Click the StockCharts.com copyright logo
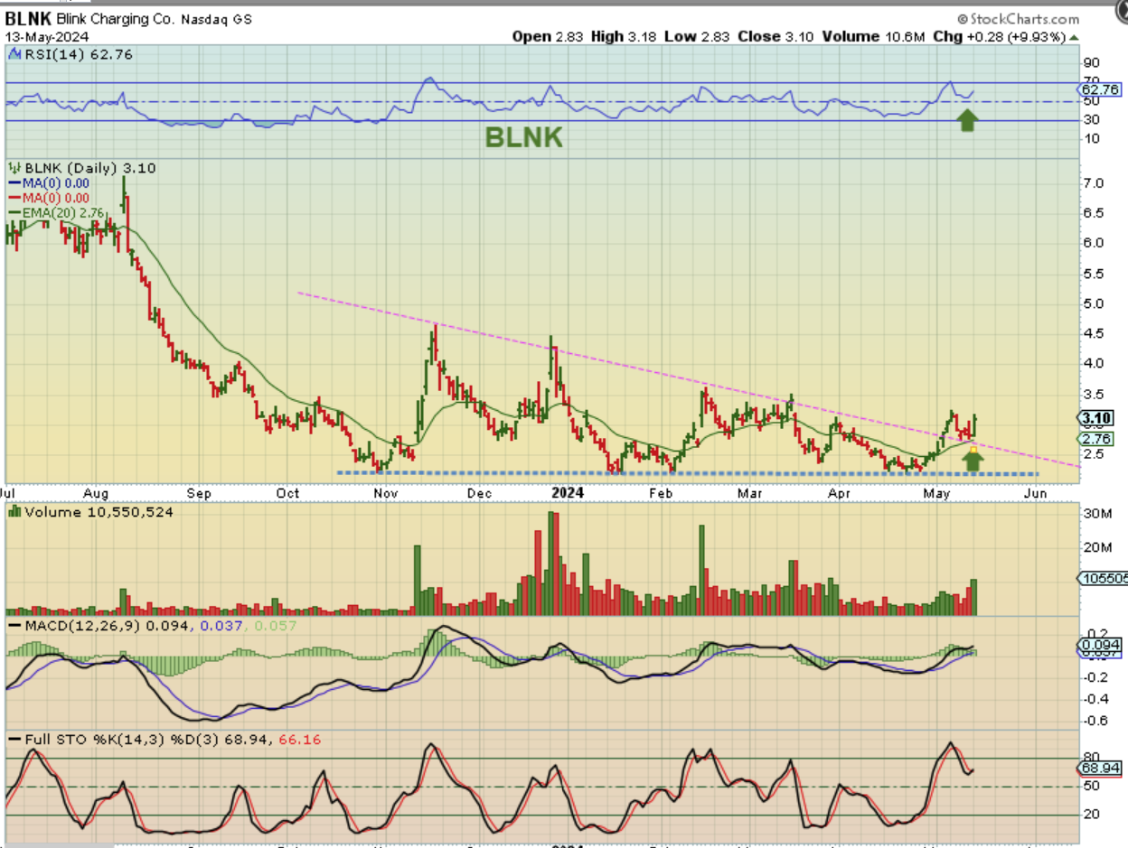Image resolution: width=1128 pixels, height=848 pixels. click(1018, 18)
